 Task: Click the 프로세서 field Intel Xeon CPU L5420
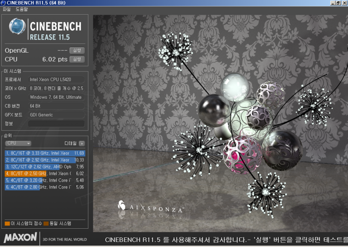pos(56,80)
